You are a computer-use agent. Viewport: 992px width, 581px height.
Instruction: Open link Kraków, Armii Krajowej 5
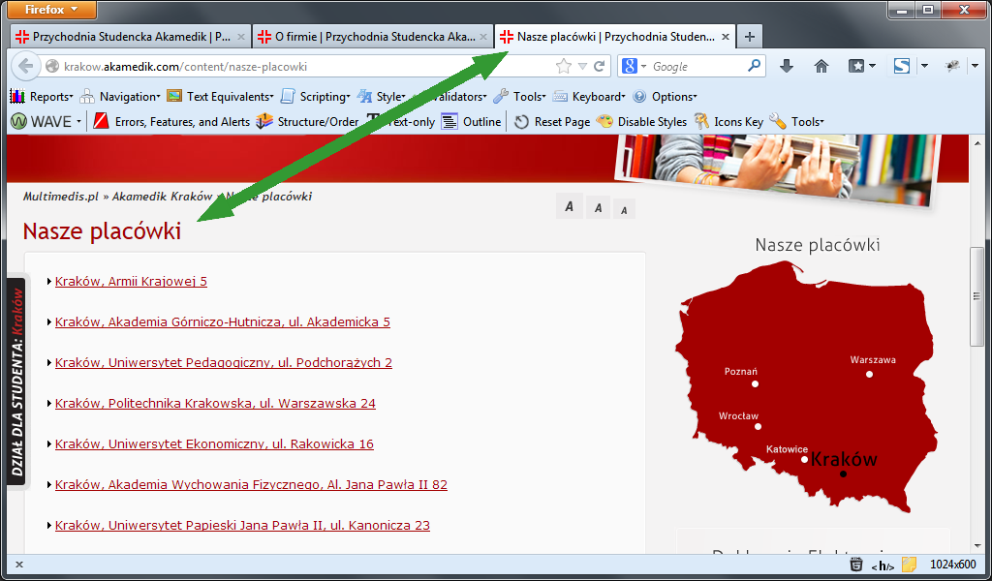click(131, 282)
